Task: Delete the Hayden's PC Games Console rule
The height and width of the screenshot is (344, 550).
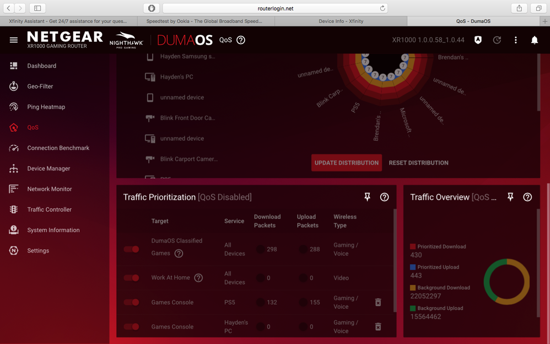Action: pos(378,327)
